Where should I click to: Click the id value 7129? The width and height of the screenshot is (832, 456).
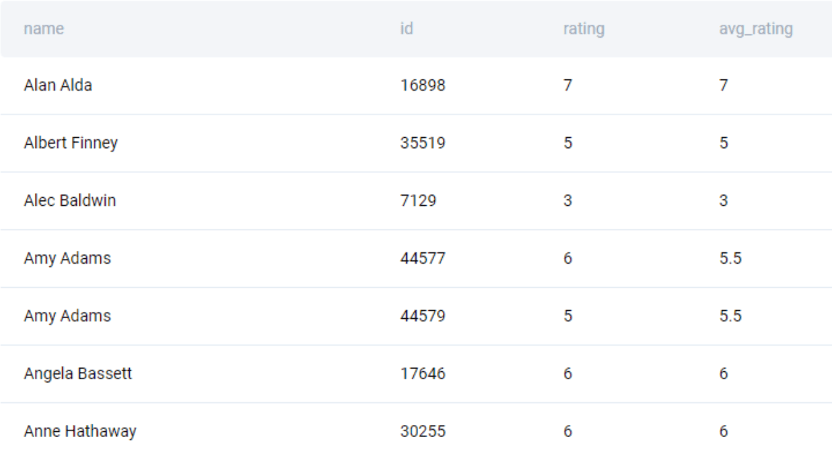418,200
